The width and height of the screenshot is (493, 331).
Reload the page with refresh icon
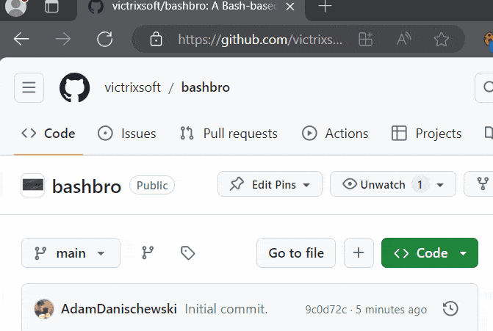click(105, 39)
